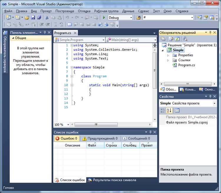This screenshot has width=221, height=193.
Task: Toggle the Errors filter in Error List
Action: click(67, 138)
